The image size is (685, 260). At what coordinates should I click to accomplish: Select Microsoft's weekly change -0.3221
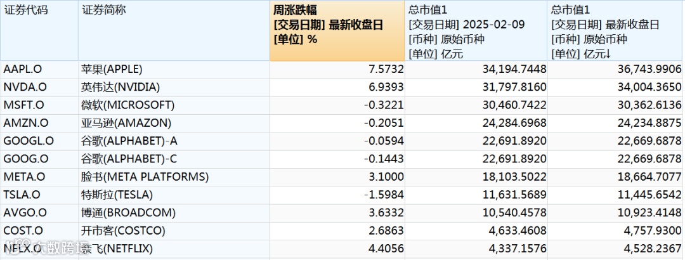[x=337, y=105]
